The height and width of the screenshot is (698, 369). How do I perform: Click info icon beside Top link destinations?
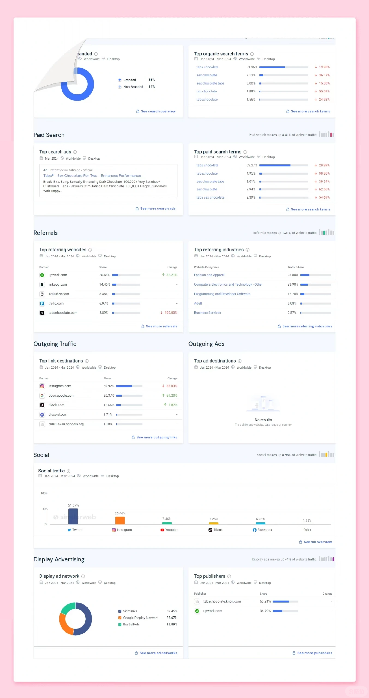[x=87, y=361]
